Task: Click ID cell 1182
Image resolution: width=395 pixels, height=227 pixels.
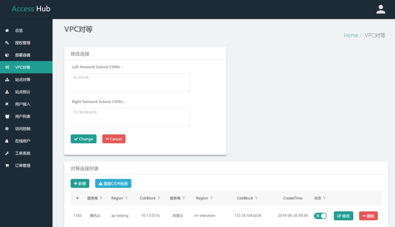Action: tap(77, 216)
